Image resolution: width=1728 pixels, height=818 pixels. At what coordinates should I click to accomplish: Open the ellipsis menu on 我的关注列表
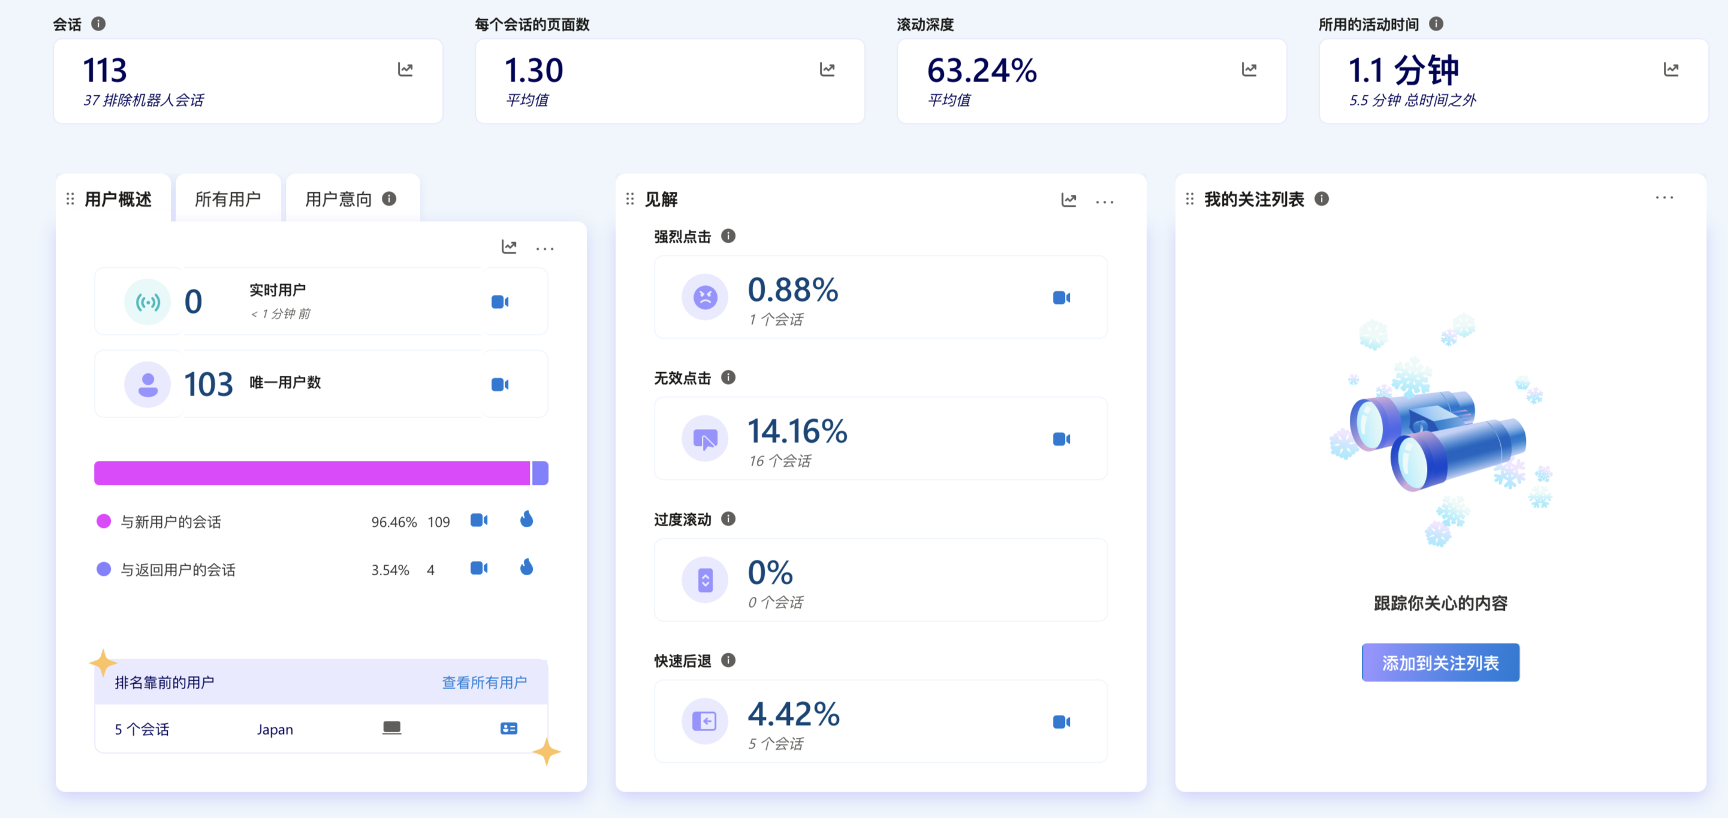[1664, 197]
